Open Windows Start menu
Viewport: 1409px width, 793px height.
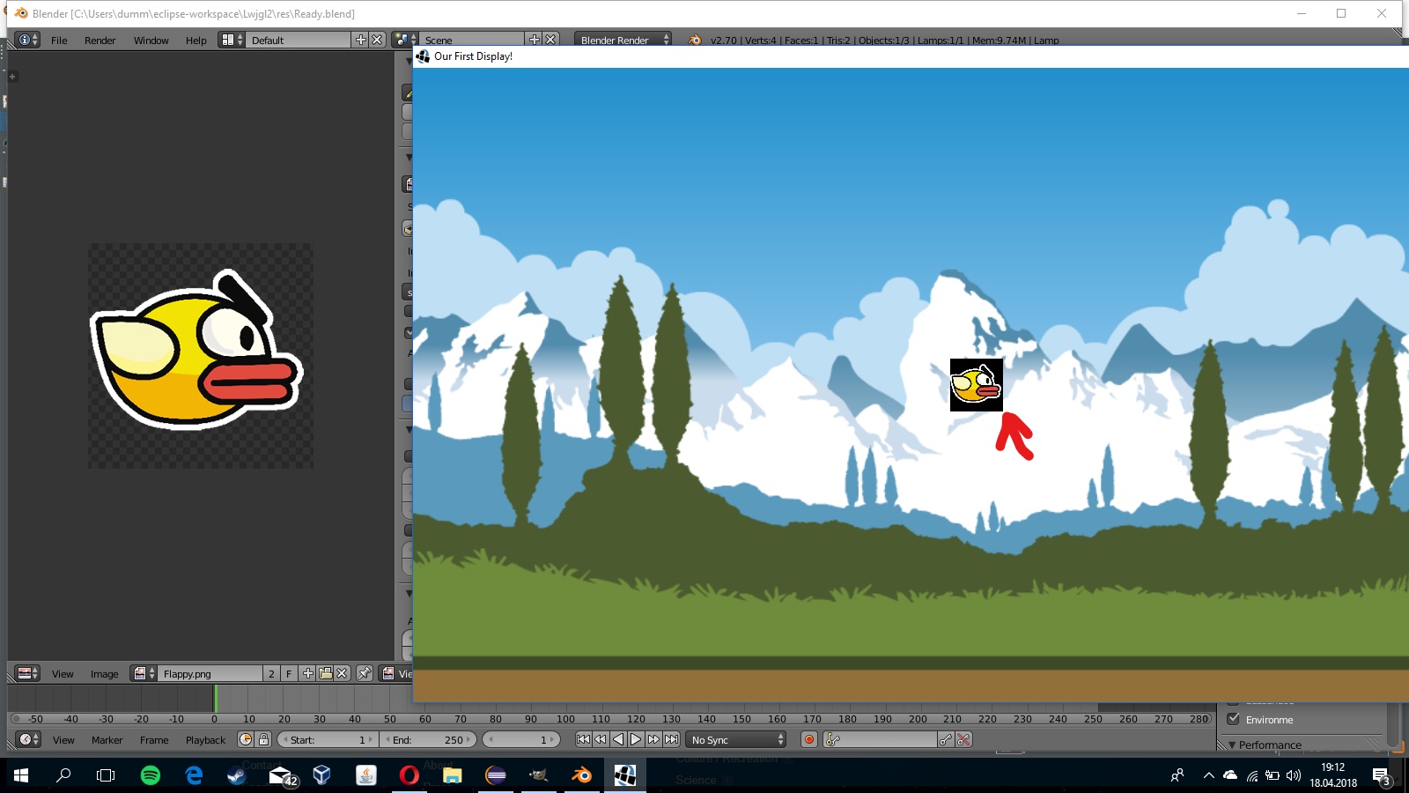21,775
